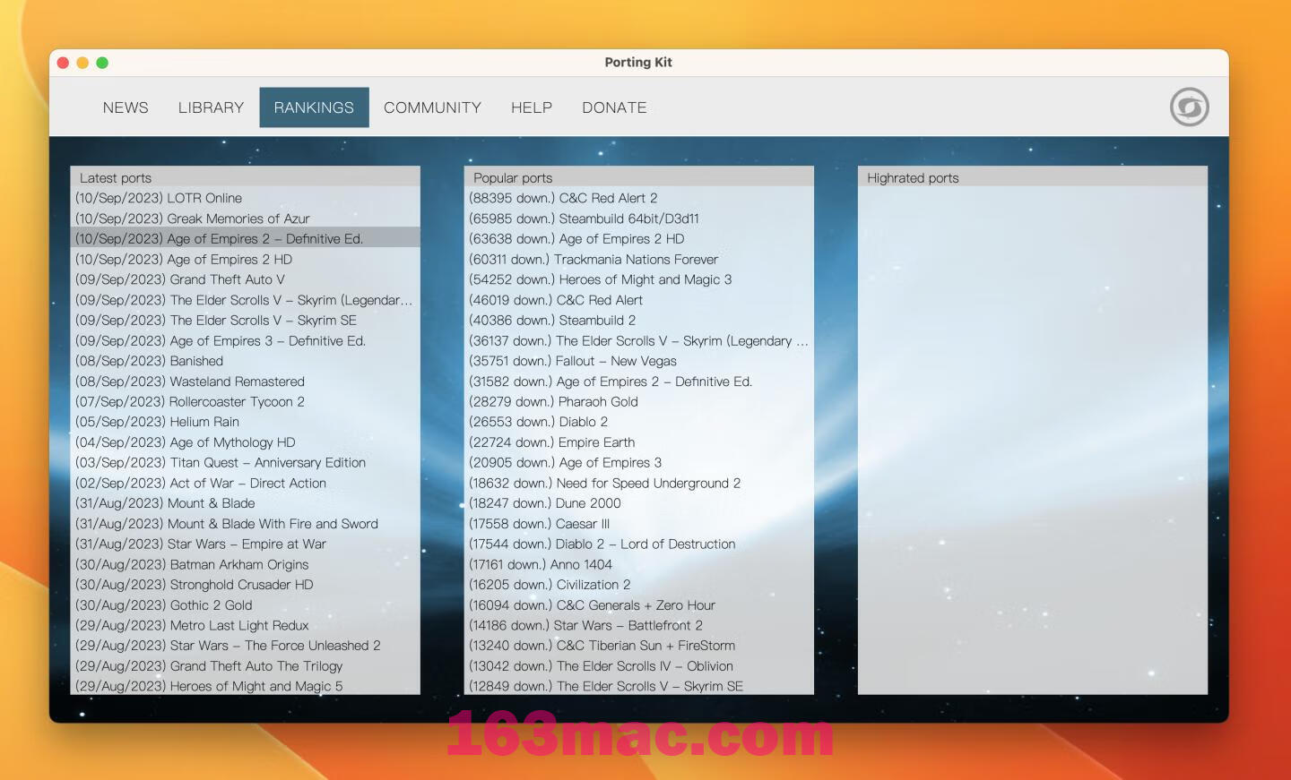Choose Grand Theft Auto V port
Screen dimensions: 1291x780
[x=245, y=279]
